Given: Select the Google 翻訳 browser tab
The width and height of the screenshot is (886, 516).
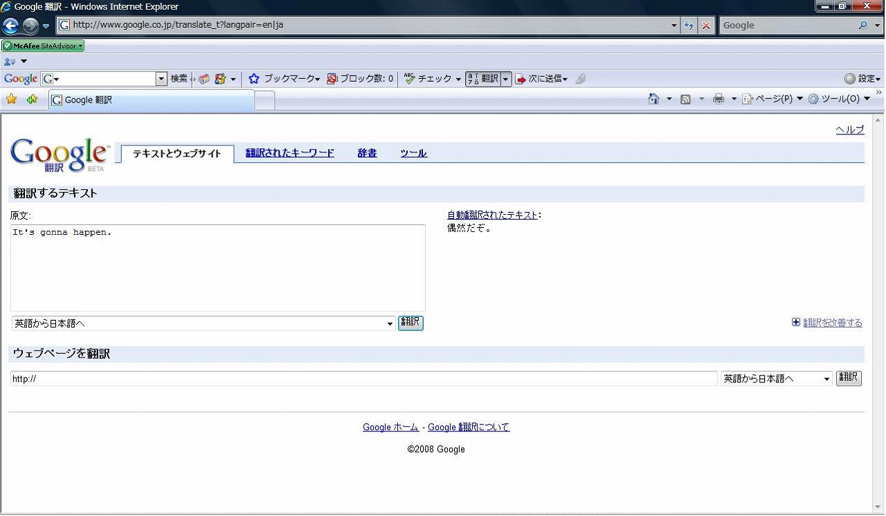Looking at the screenshot, I should pos(152,100).
